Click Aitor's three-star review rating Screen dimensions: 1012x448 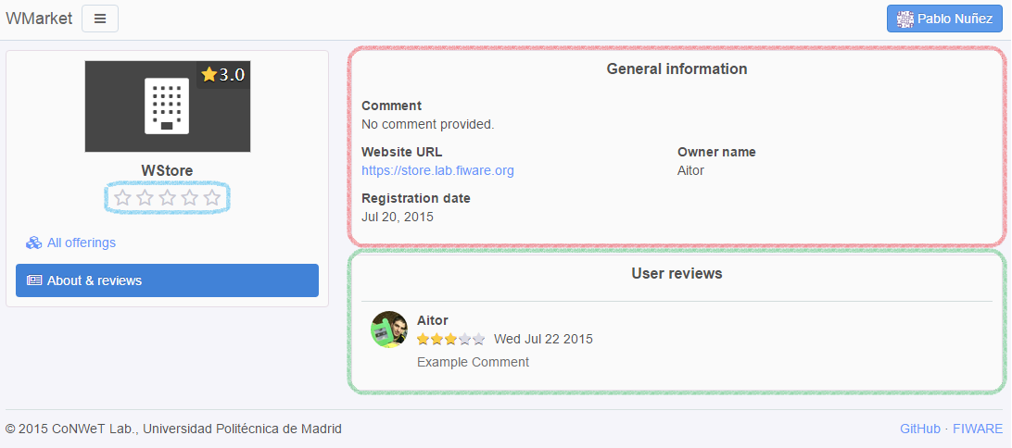point(450,339)
